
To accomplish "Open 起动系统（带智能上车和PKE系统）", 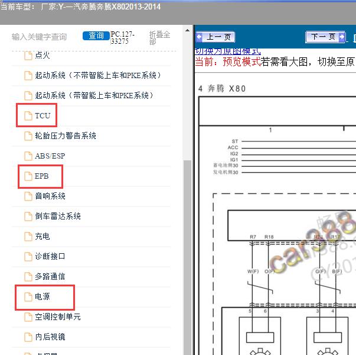I will tap(94, 95).
